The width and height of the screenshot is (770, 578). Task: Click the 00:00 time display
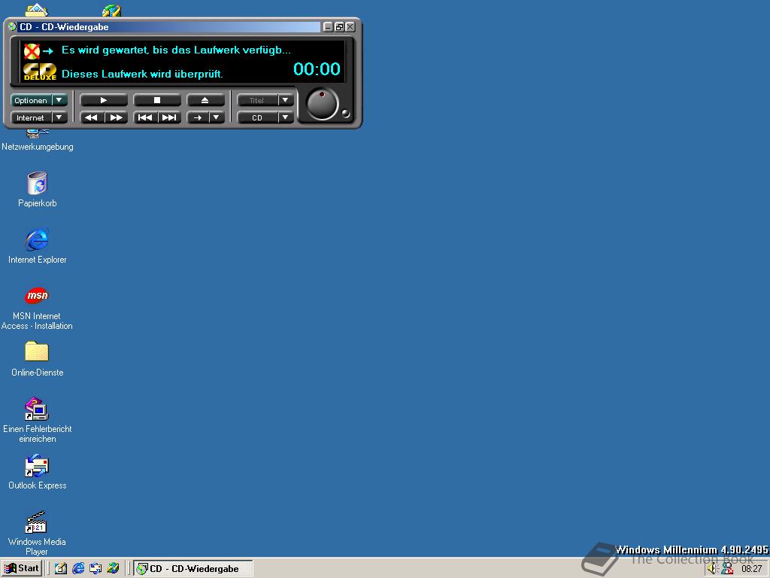tap(317, 68)
